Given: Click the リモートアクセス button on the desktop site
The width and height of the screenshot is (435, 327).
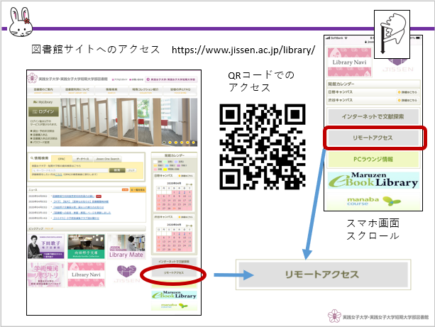Looking at the screenshot, I should pyautogui.click(x=174, y=273).
